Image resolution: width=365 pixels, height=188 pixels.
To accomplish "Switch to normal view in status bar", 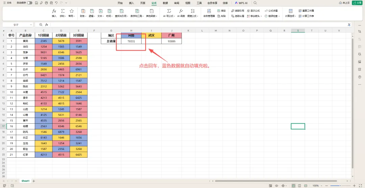I will 294,186.
